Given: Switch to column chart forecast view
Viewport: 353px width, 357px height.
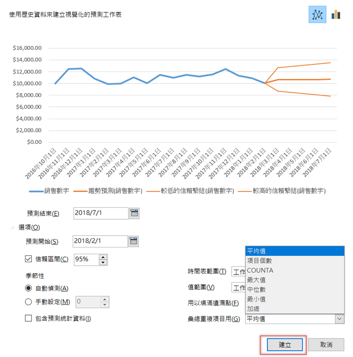Looking at the screenshot, I should click(x=336, y=15).
